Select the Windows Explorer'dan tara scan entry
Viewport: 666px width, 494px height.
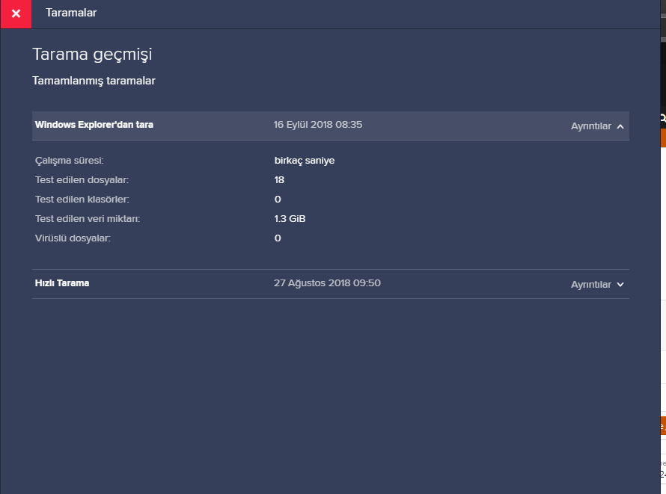[94, 125]
